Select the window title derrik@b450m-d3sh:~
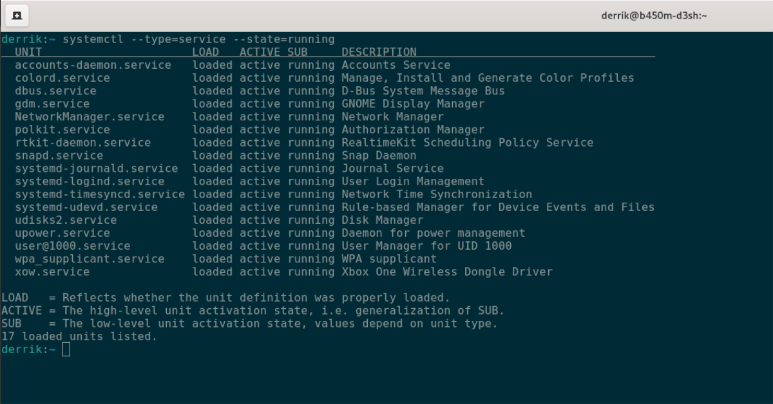Screen dimensions: 773x404 click(654, 15)
